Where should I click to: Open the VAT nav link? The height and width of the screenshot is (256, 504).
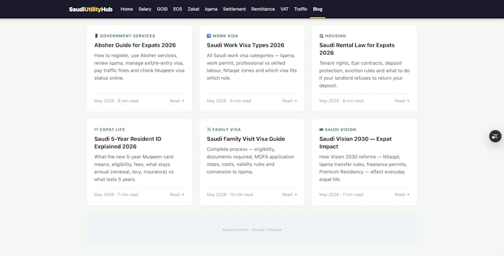[x=285, y=9]
